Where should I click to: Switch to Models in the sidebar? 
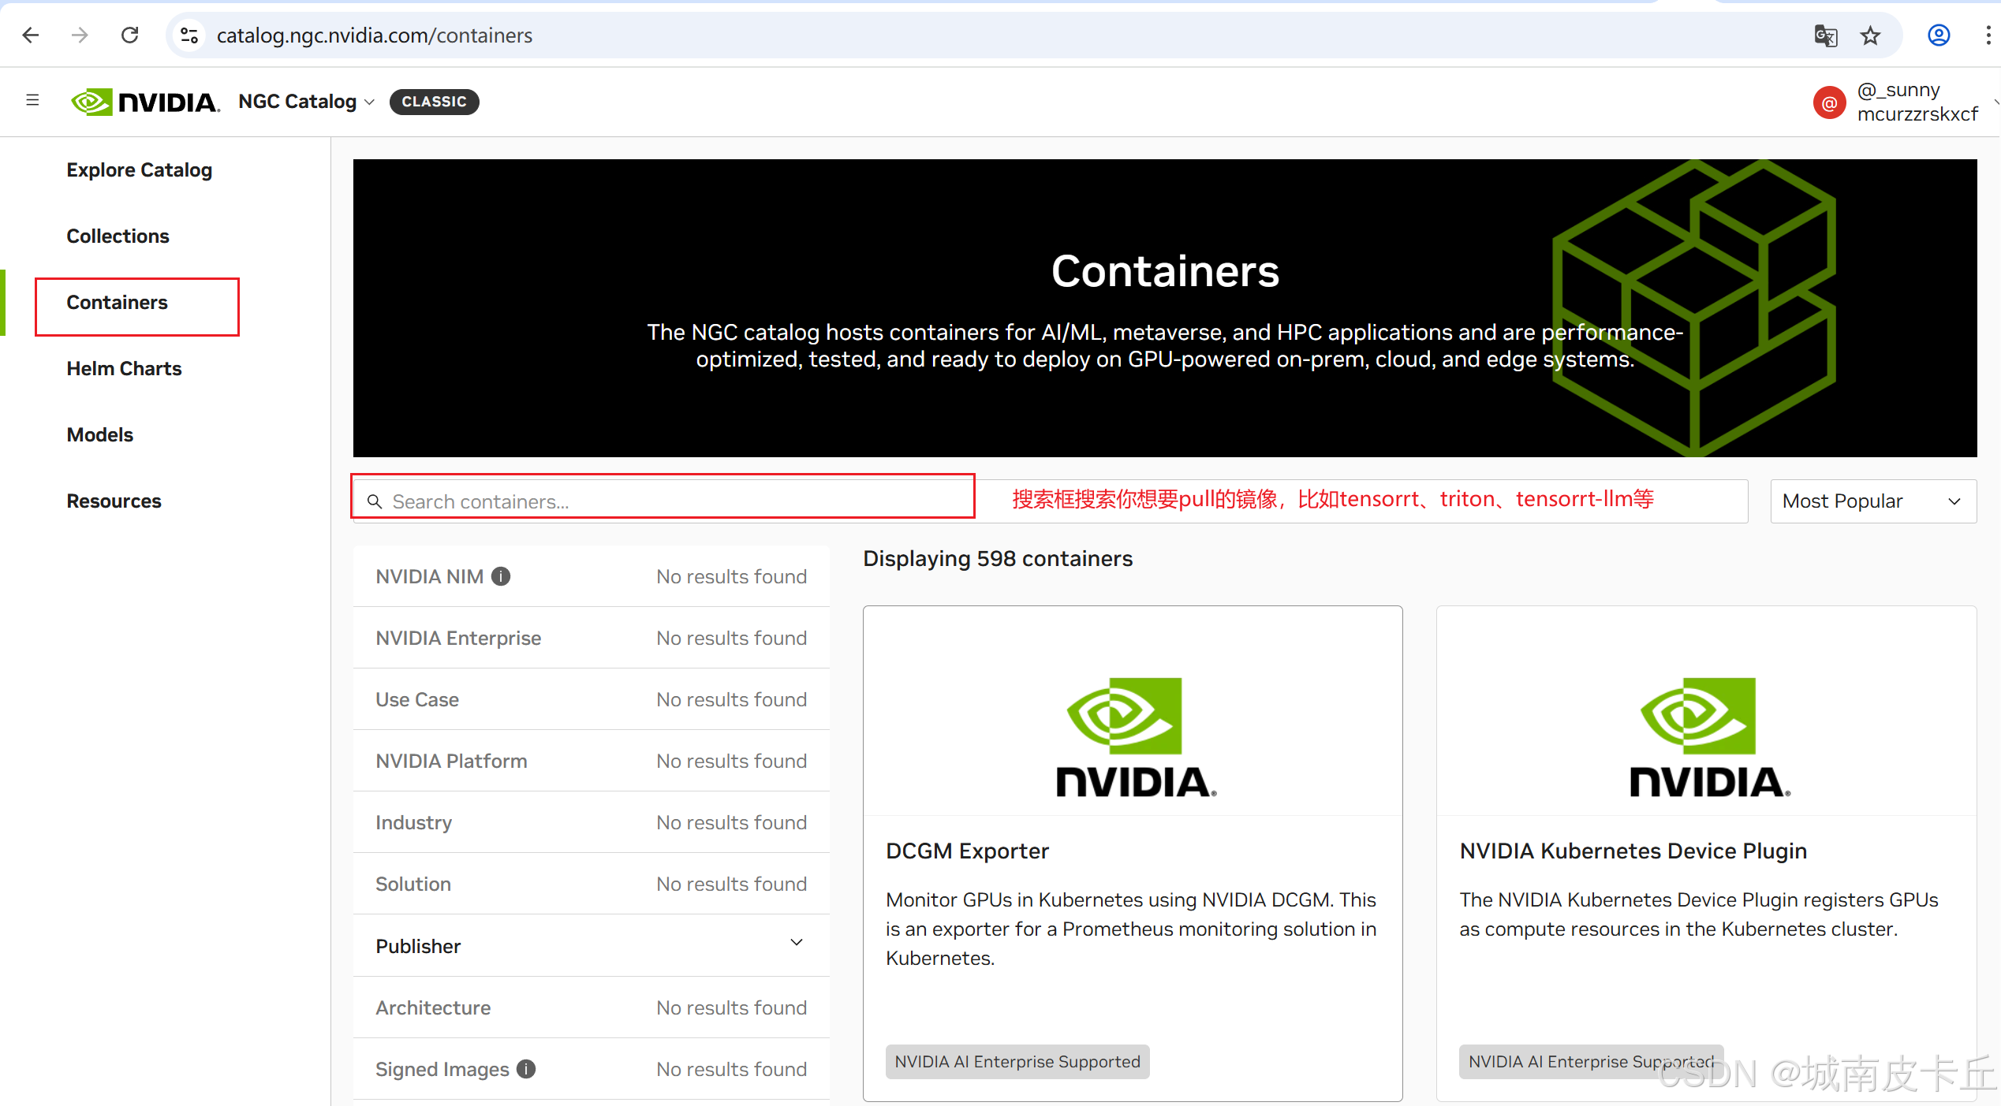tap(99, 434)
